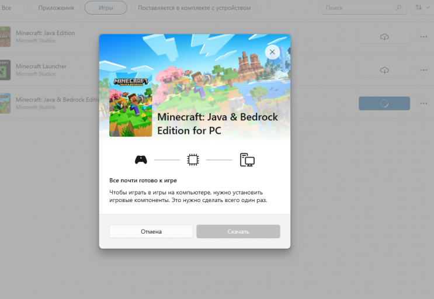Click the Отмена button
This screenshot has width=434, height=299.
(x=151, y=231)
